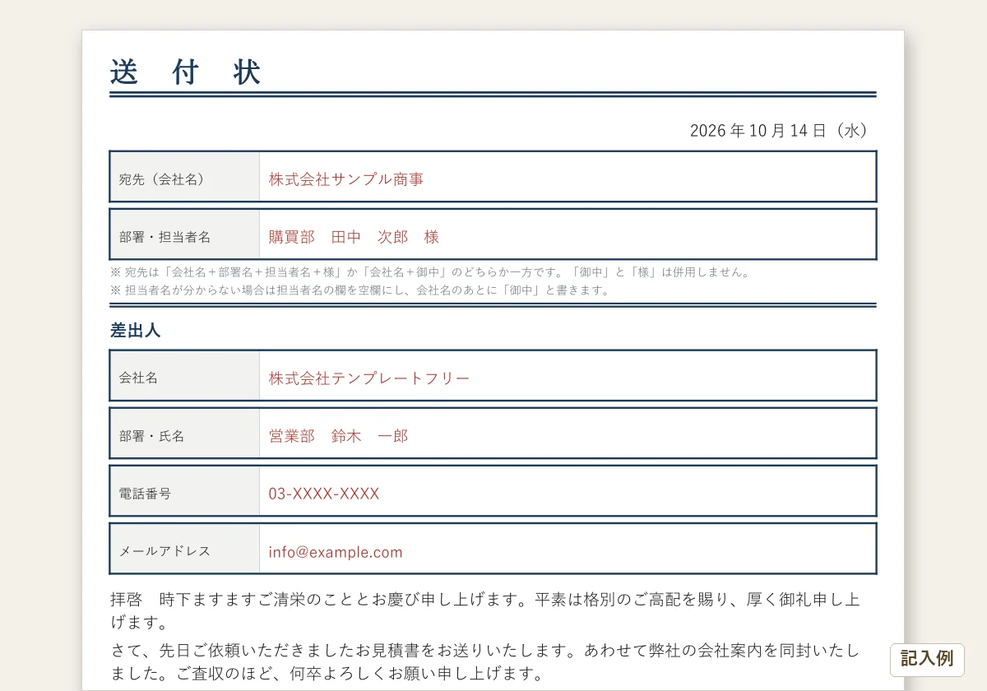Click the 営業部 鈴木 一郎 field
The image size is (987, 691).
(x=568, y=433)
